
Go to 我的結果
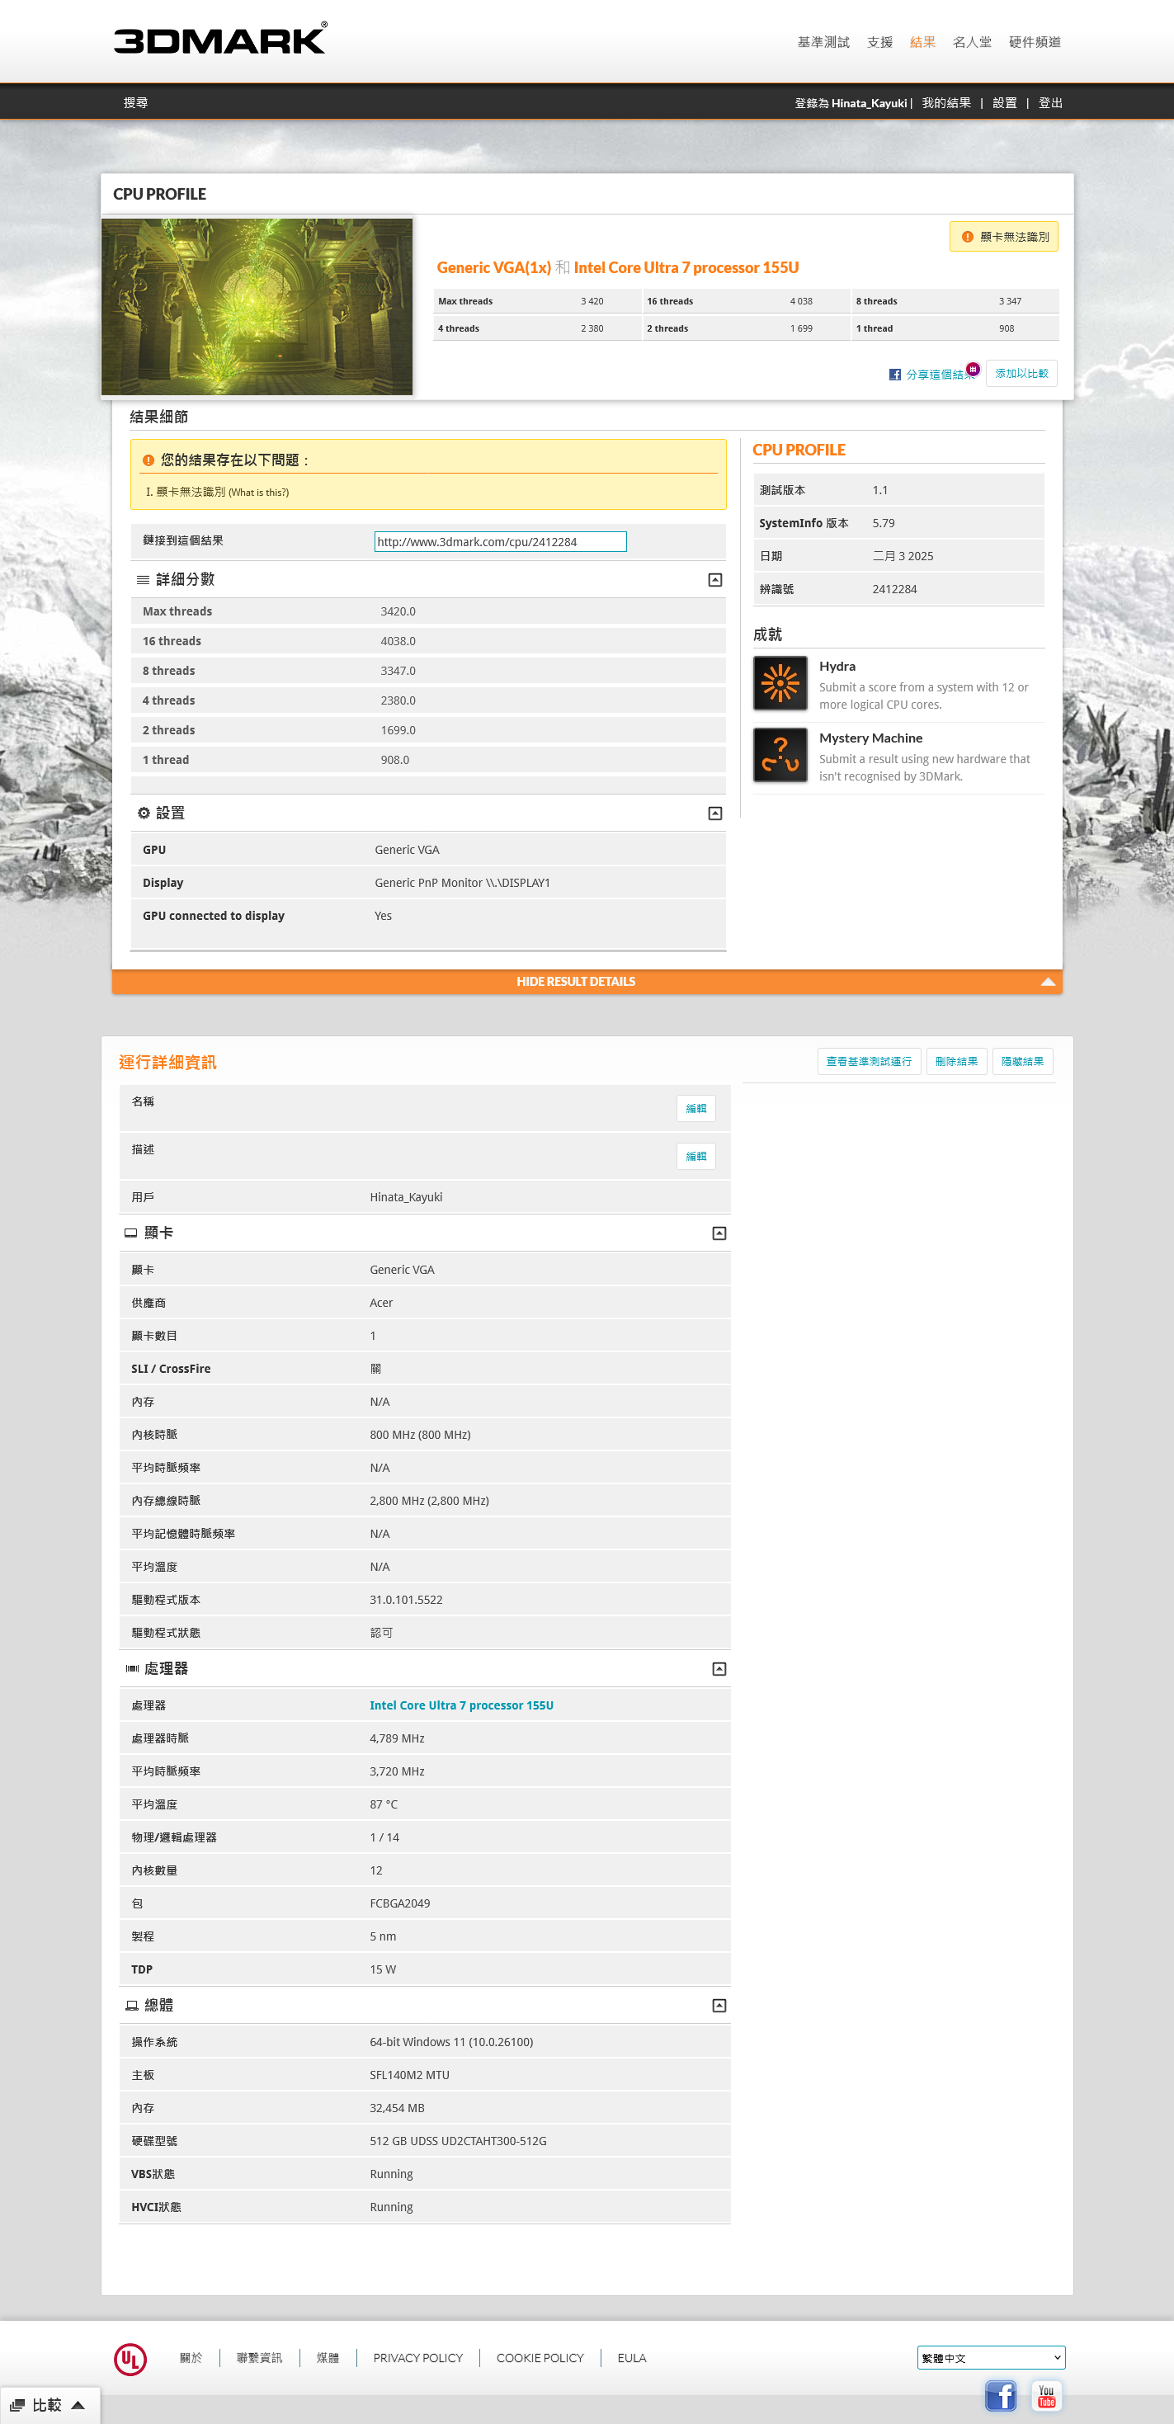(946, 102)
